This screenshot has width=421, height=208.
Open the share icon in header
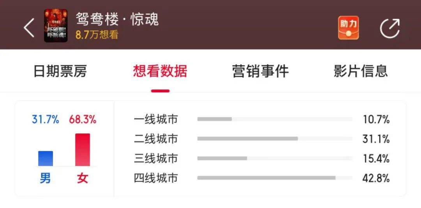(389, 28)
